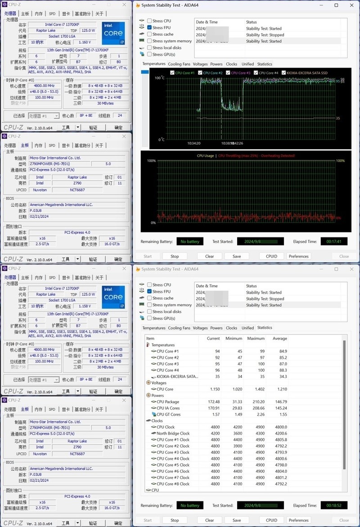This screenshot has width=360, height=527.
Task: Click the Voltages lightning icon in the statistics list
Action: [148, 383]
